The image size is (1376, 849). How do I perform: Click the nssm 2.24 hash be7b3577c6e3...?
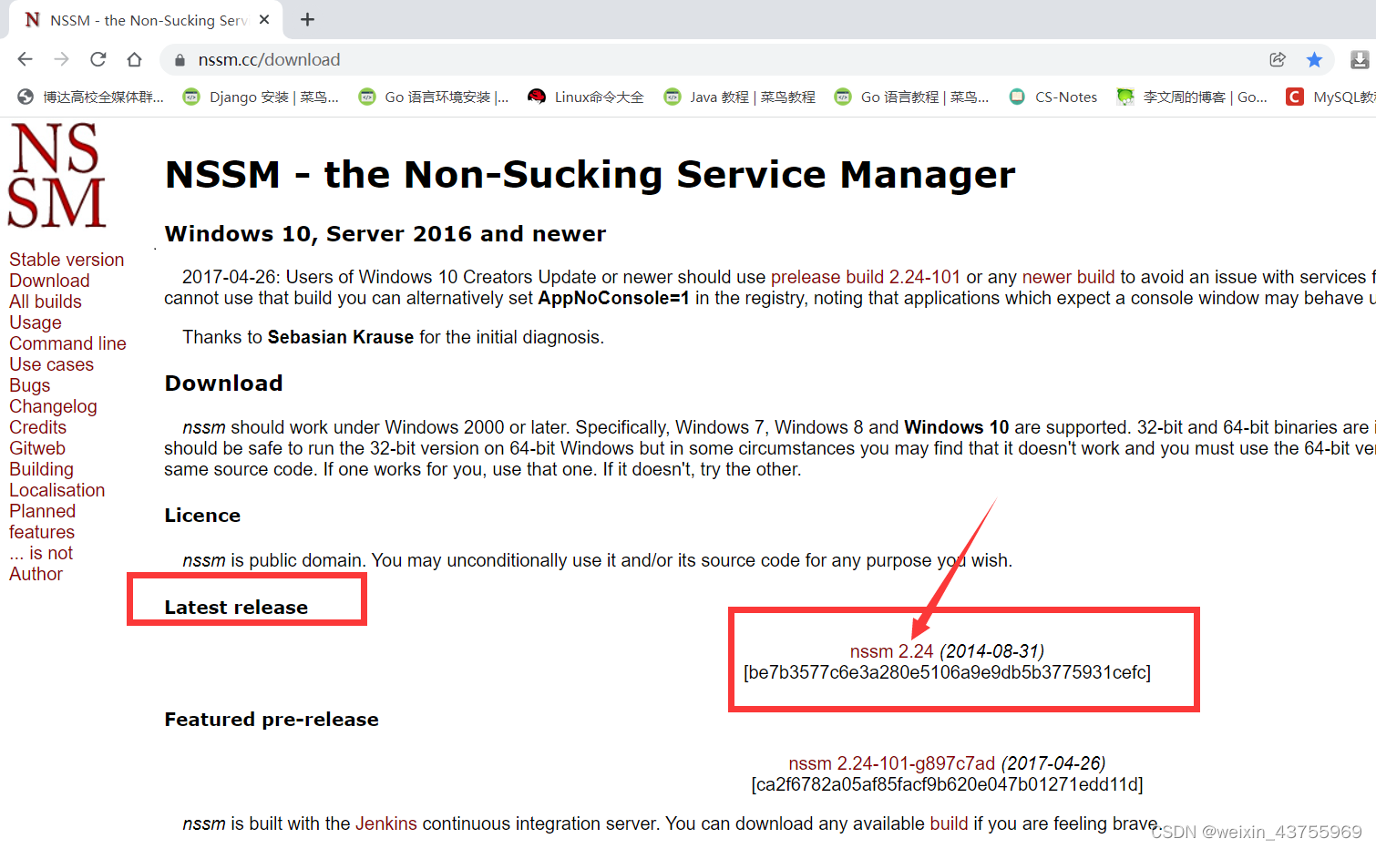[x=947, y=672]
